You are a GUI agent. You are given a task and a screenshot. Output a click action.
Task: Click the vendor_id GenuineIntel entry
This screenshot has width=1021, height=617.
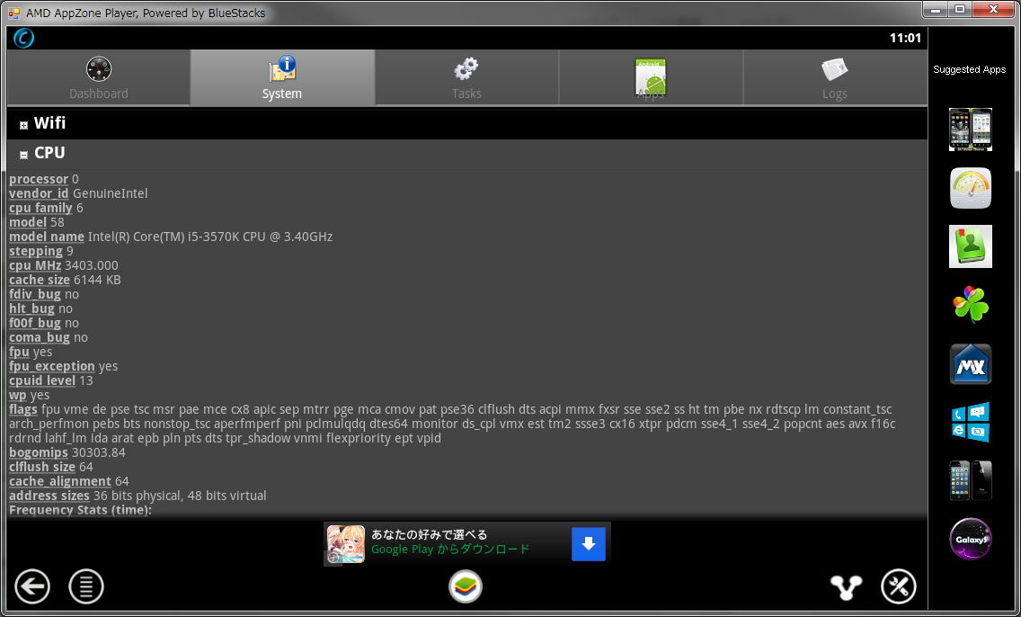point(78,193)
